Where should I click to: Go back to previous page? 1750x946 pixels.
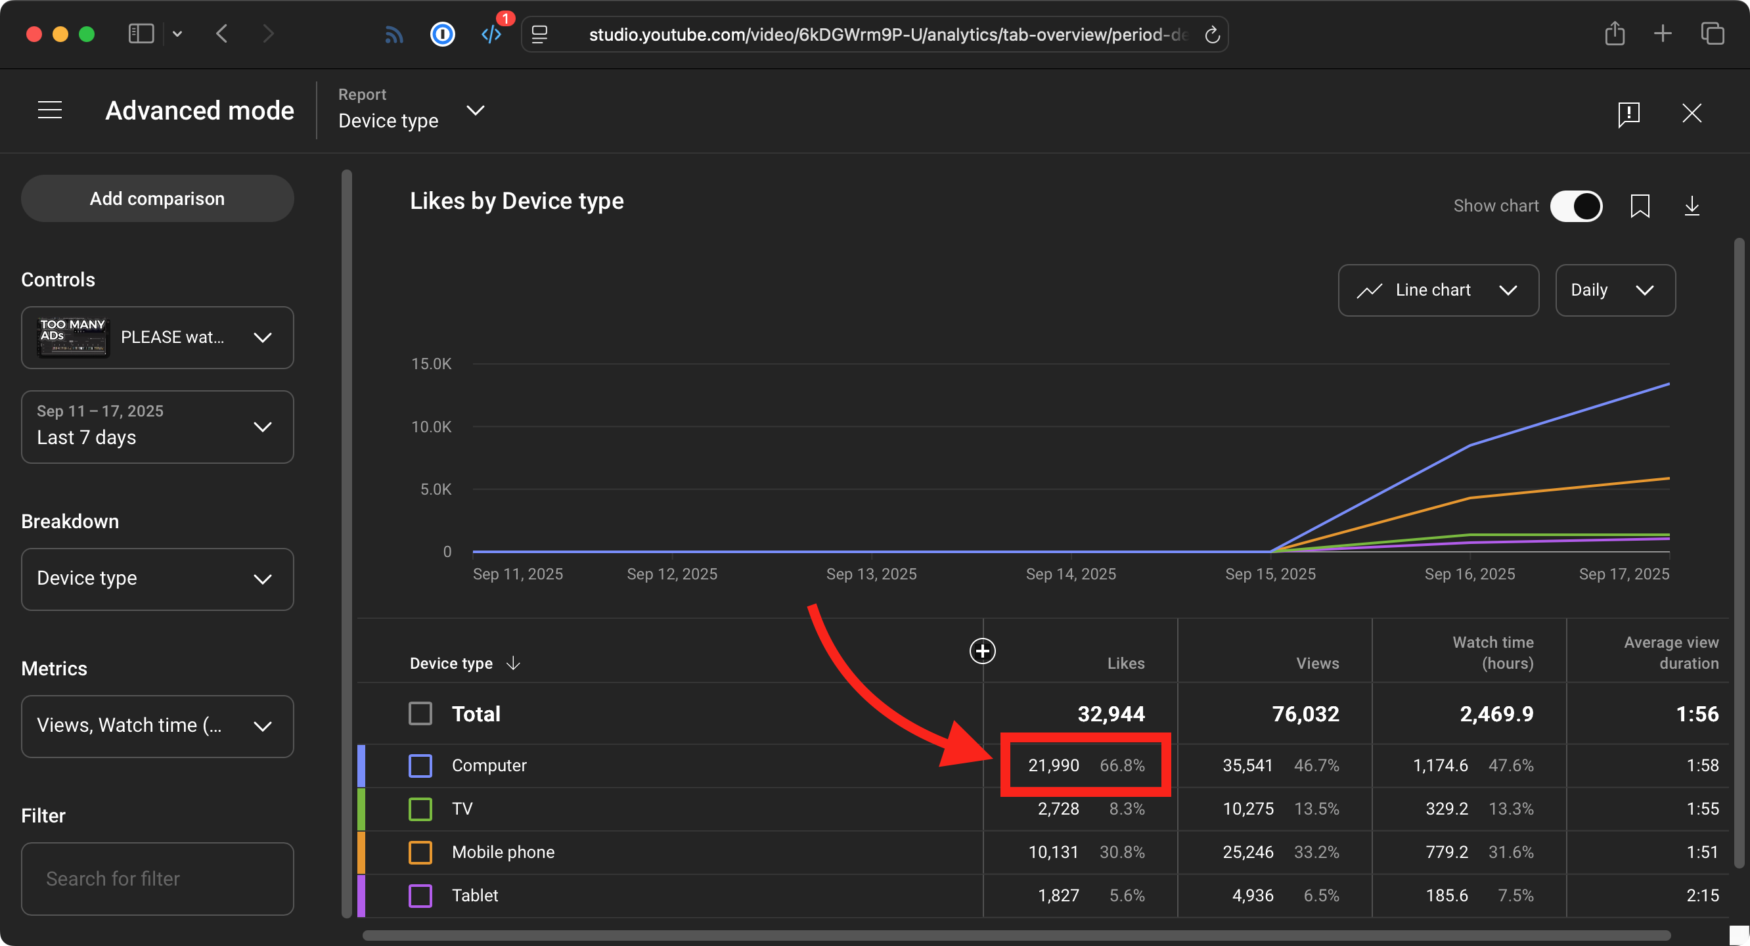point(222,34)
